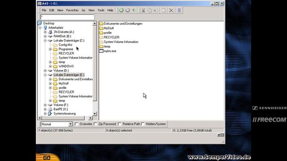Click the '7 object(s) (37.888 bytes)' status text
The height and width of the screenshot is (161, 287).
click(56, 130)
